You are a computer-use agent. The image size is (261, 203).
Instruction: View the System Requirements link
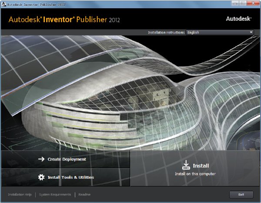point(55,194)
